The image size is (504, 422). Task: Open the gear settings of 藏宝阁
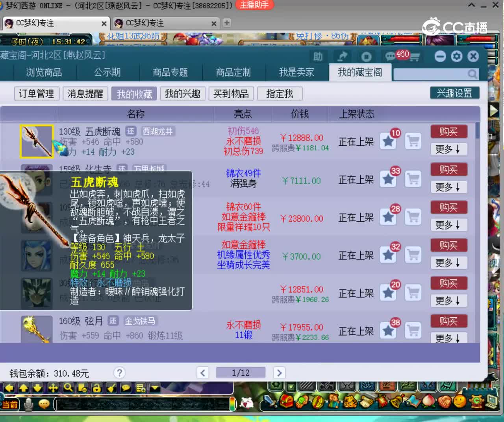[457, 56]
